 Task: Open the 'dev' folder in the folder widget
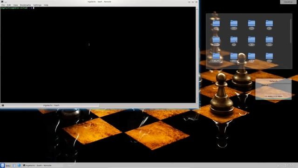tap(251, 25)
